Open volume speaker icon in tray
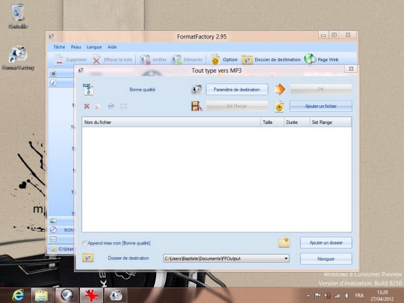Viewport: 404px width, 303px height. pos(347,296)
